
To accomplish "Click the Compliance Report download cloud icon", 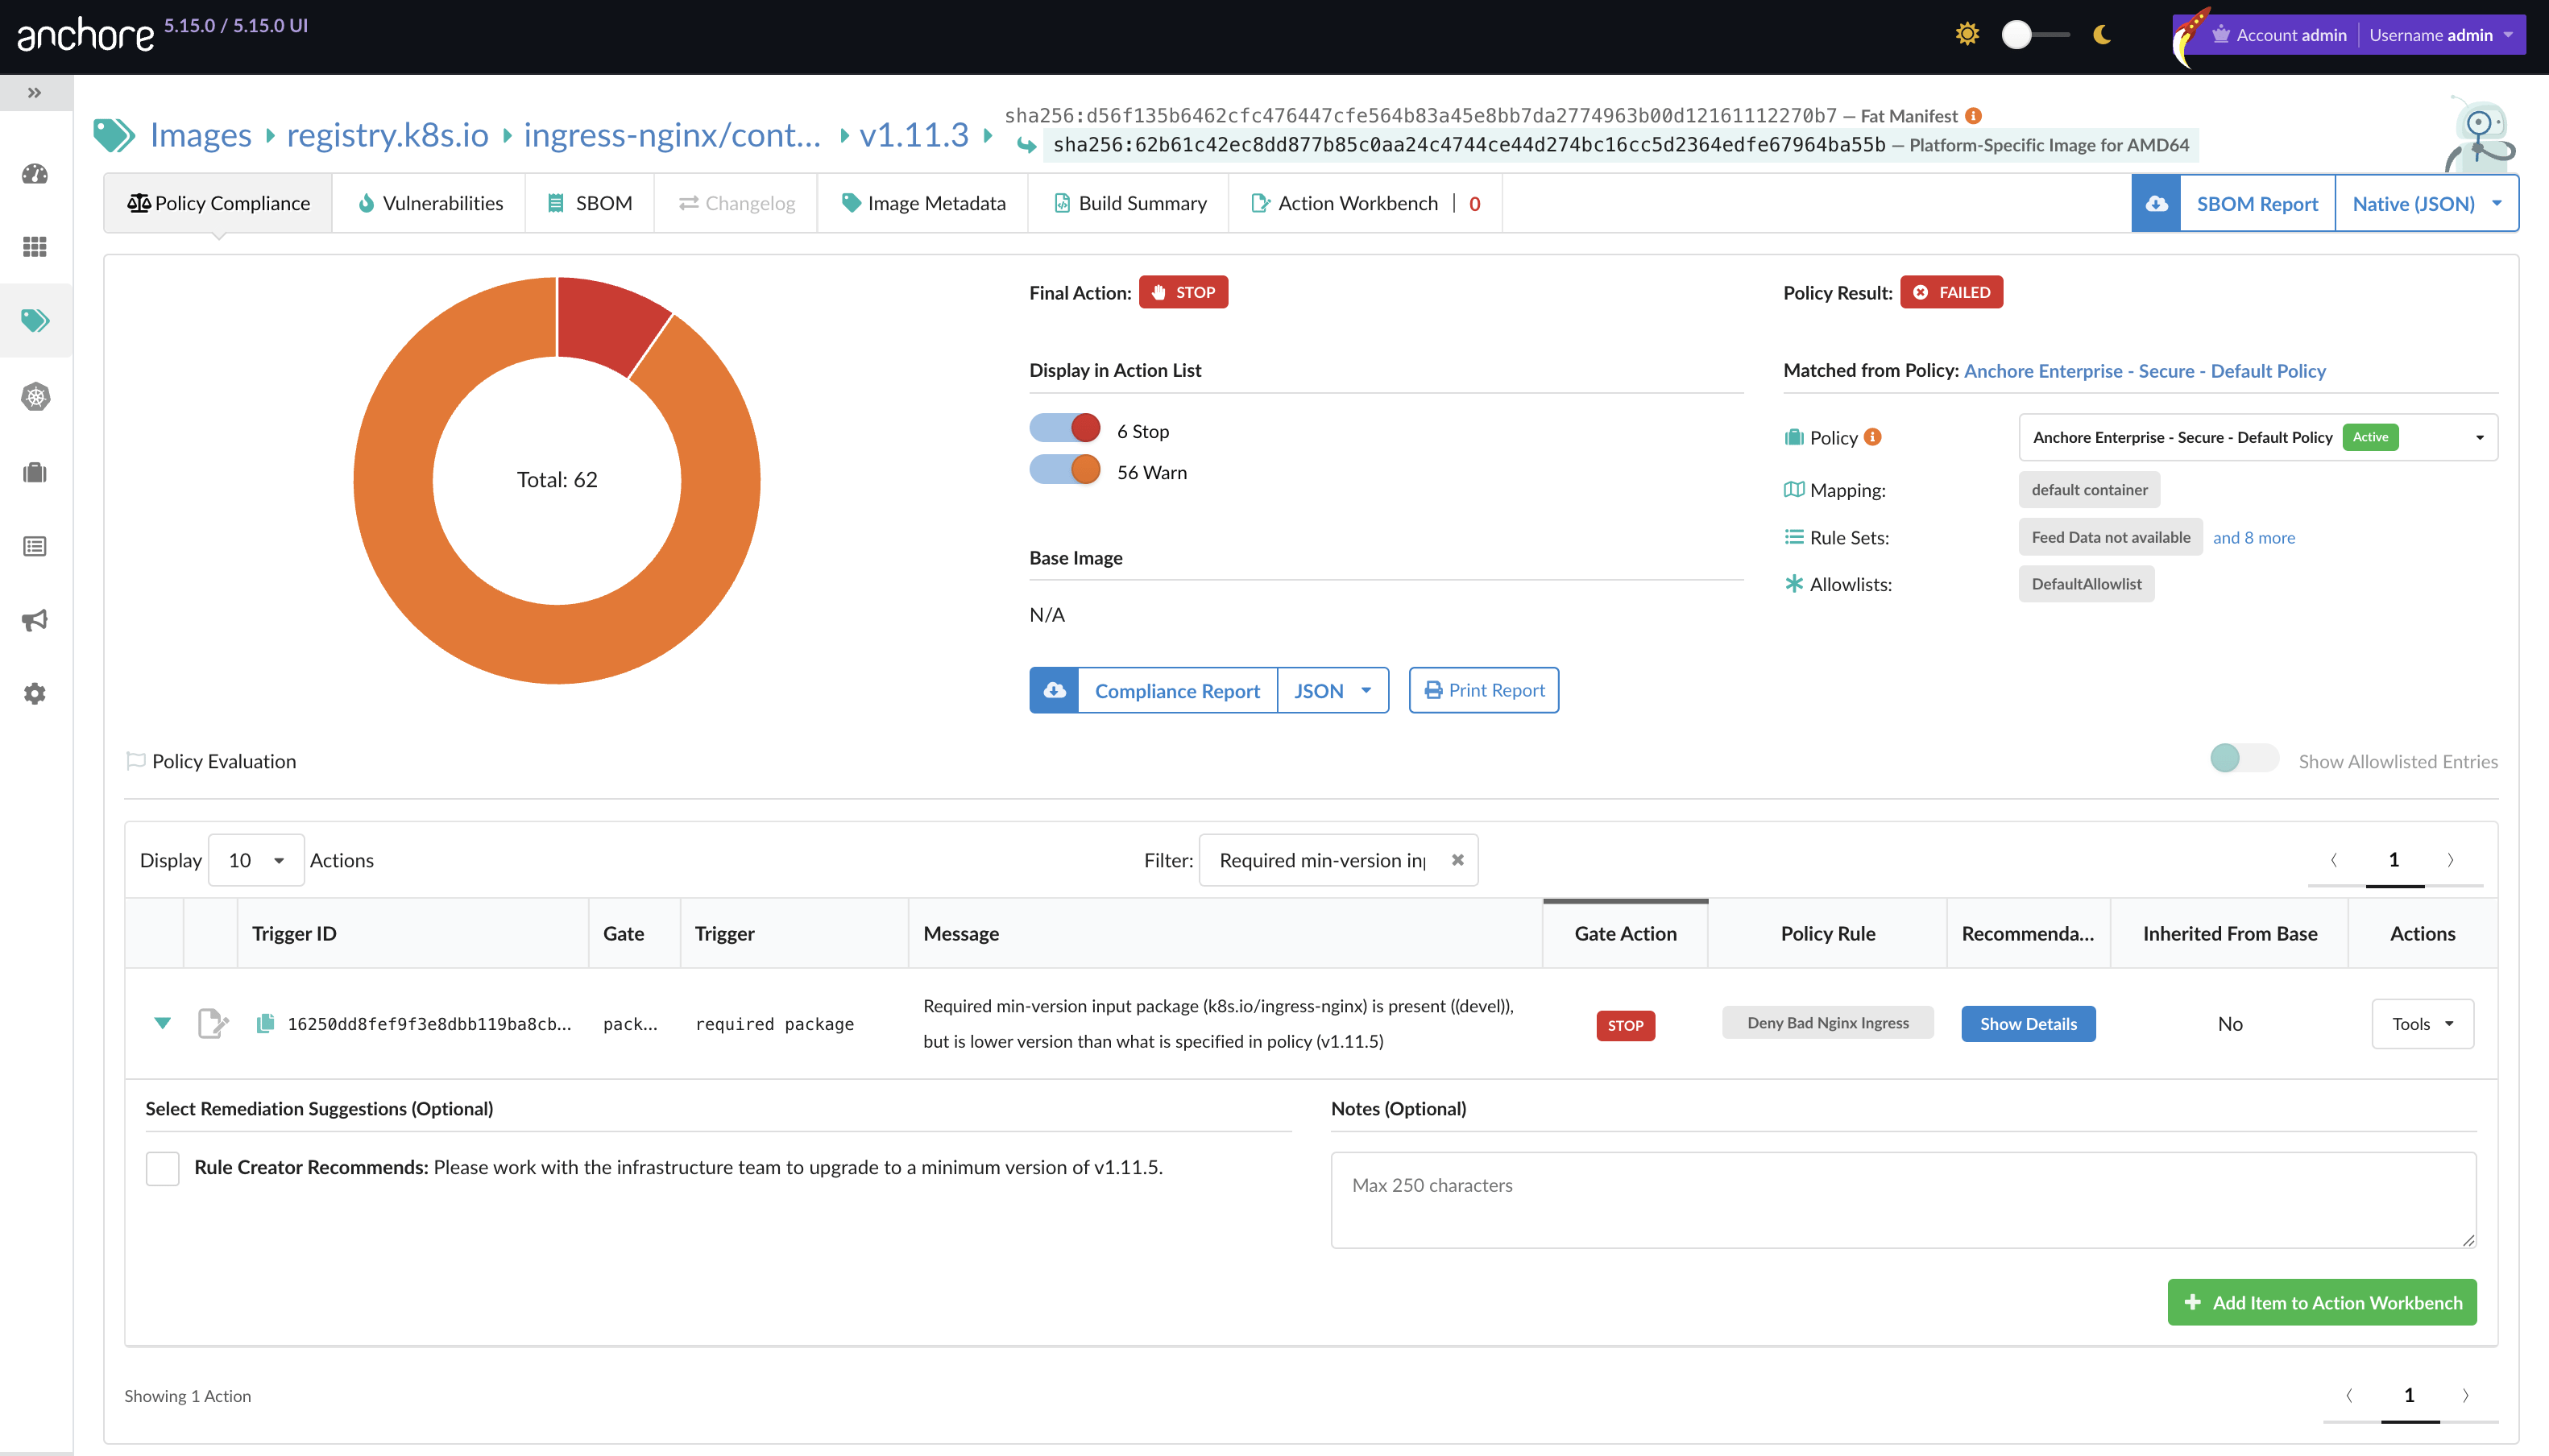I will 1055,690.
